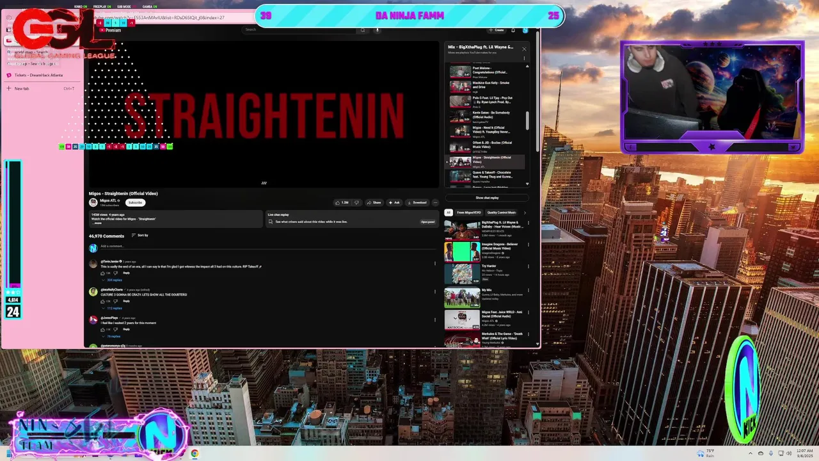Viewport: 819px width, 461px height.
Task: Subscribe to Migos ATL channel
Action: [x=135, y=202]
